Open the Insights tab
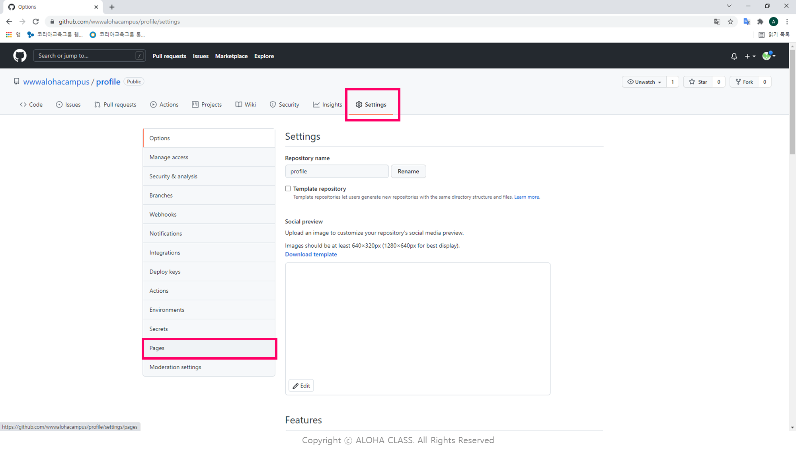 [328, 104]
